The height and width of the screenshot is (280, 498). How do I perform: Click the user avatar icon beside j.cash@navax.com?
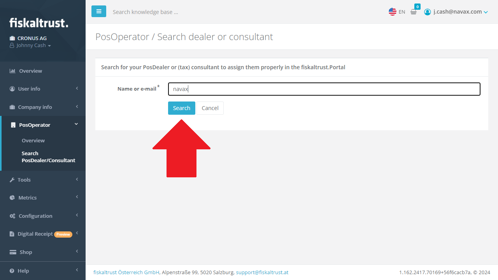coord(428,12)
